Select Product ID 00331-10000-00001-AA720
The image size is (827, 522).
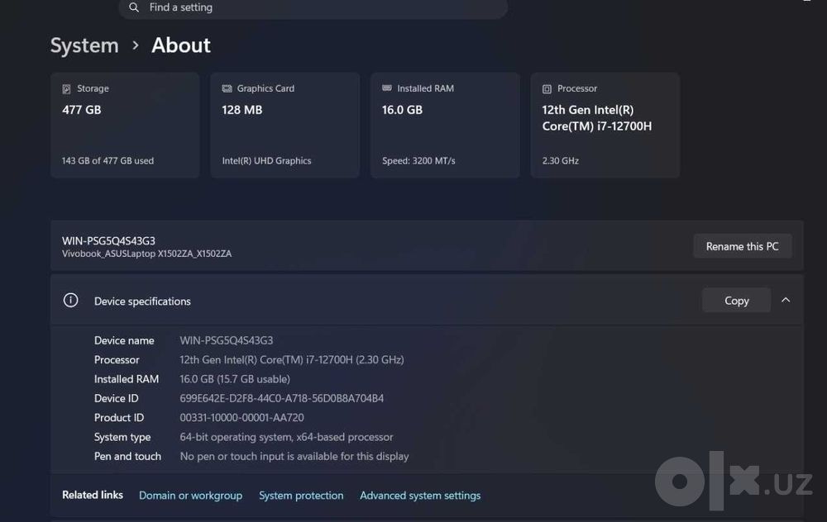(x=241, y=418)
